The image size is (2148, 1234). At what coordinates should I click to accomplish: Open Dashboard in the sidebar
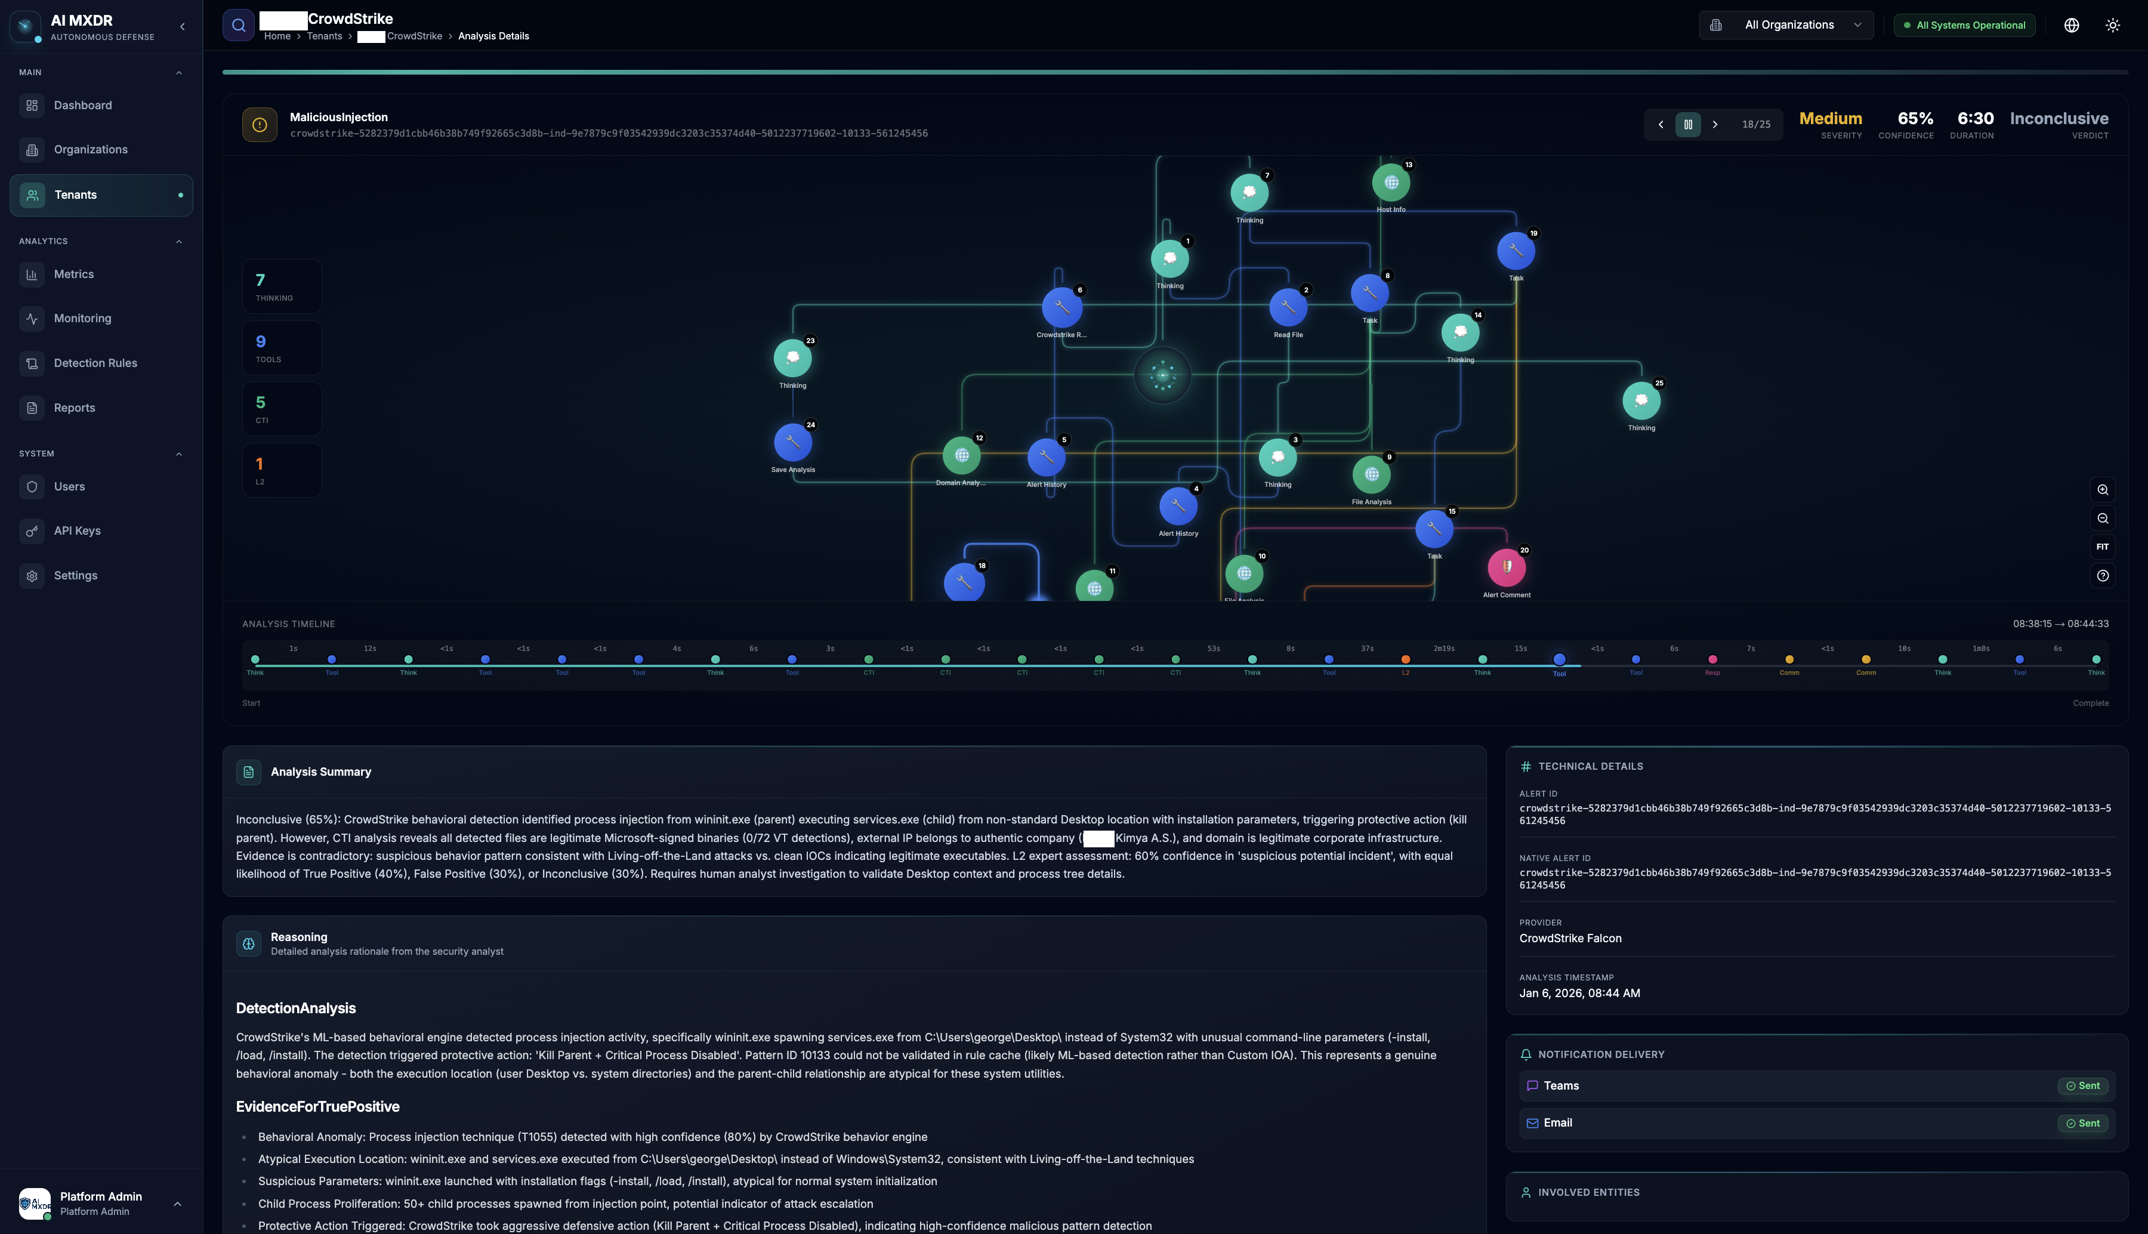pyautogui.click(x=101, y=105)
